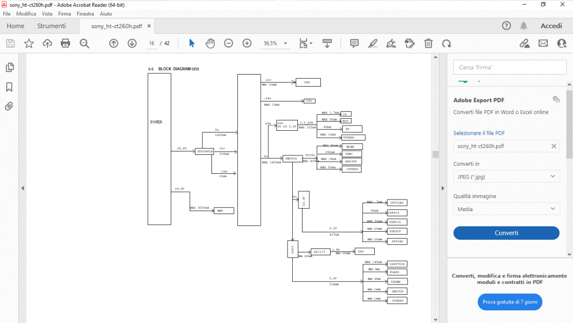Click the Converti button
Image resolution: width=573 pixels, height=323 pixels.
tap(506, 233)
